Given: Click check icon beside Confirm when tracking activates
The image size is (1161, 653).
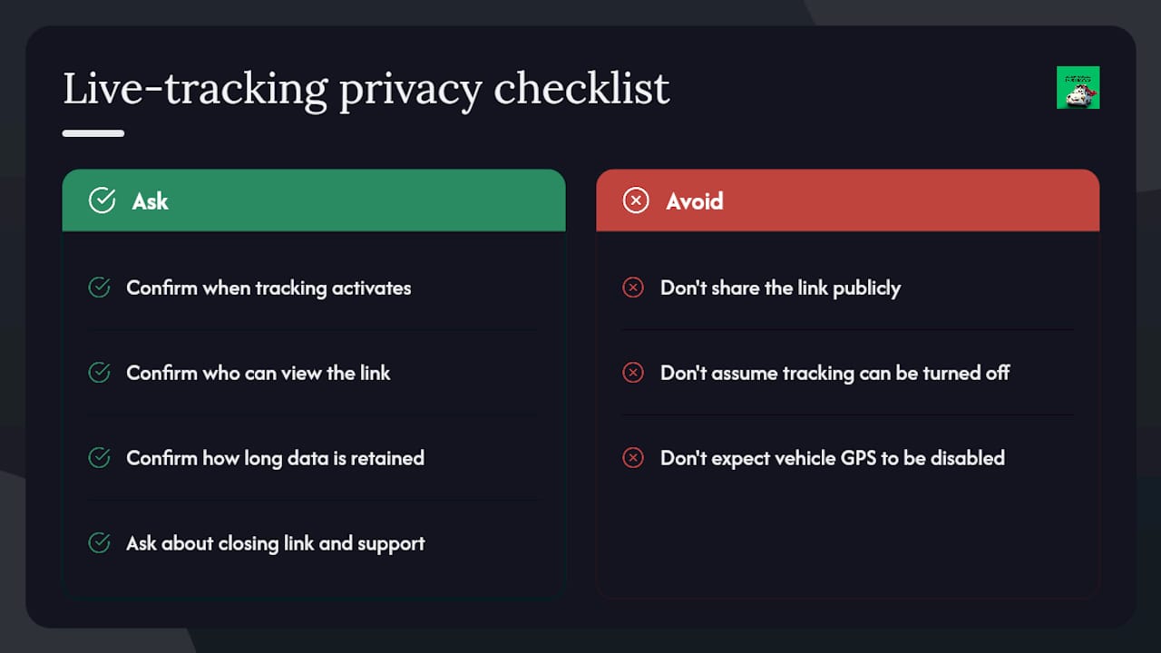Looking at the screenshot, I should (x=99, y=288).
